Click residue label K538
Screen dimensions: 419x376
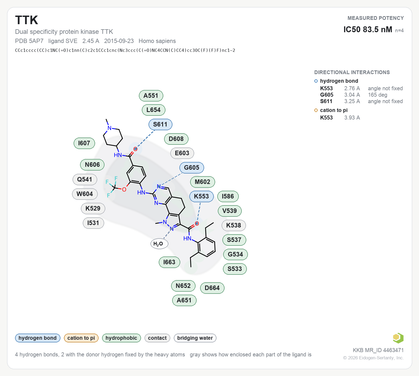pos(234,225)
